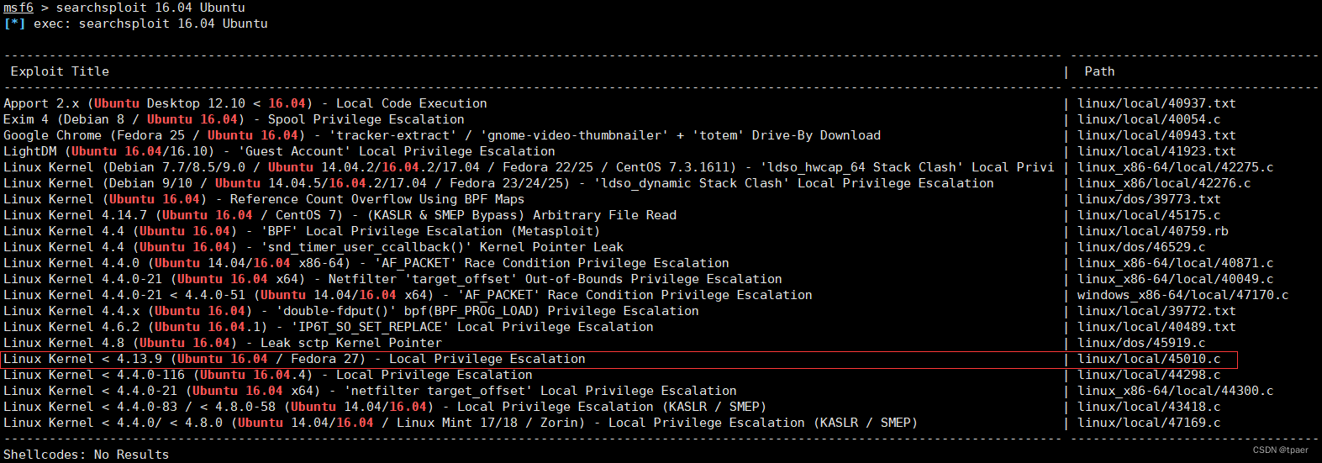
Task: Click path linux/dos/45919.c
Action: click(x=1141, y=343)
